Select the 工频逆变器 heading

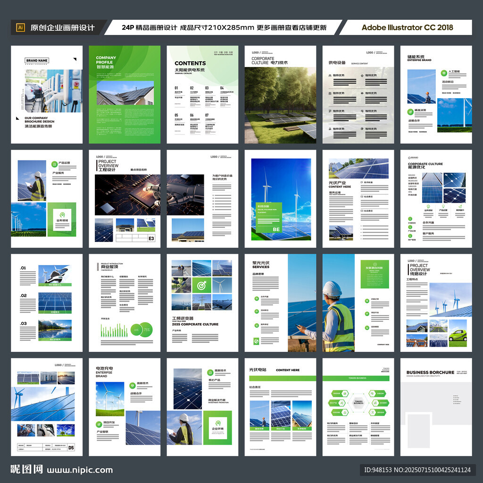[183, 318]
